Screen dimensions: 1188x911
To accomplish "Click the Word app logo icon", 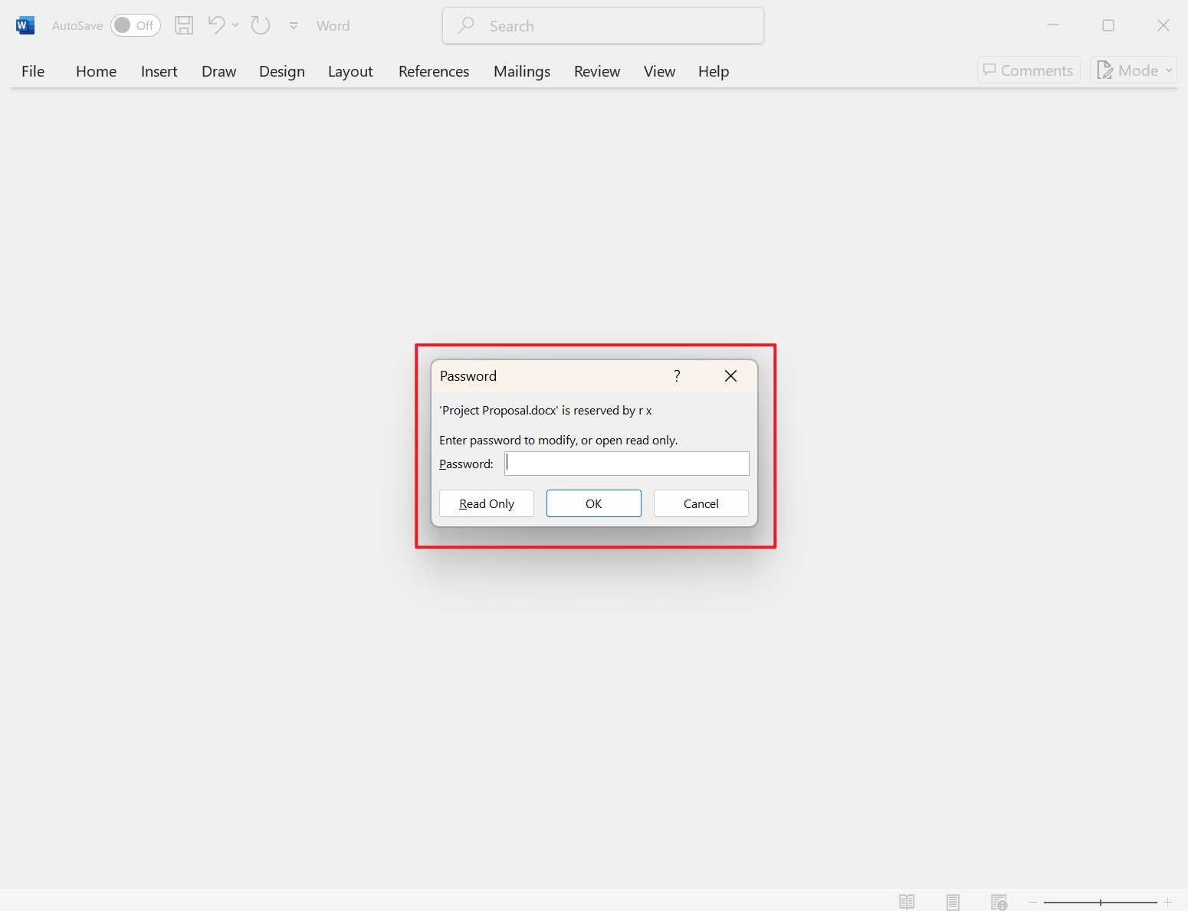I will pos(25,25).
